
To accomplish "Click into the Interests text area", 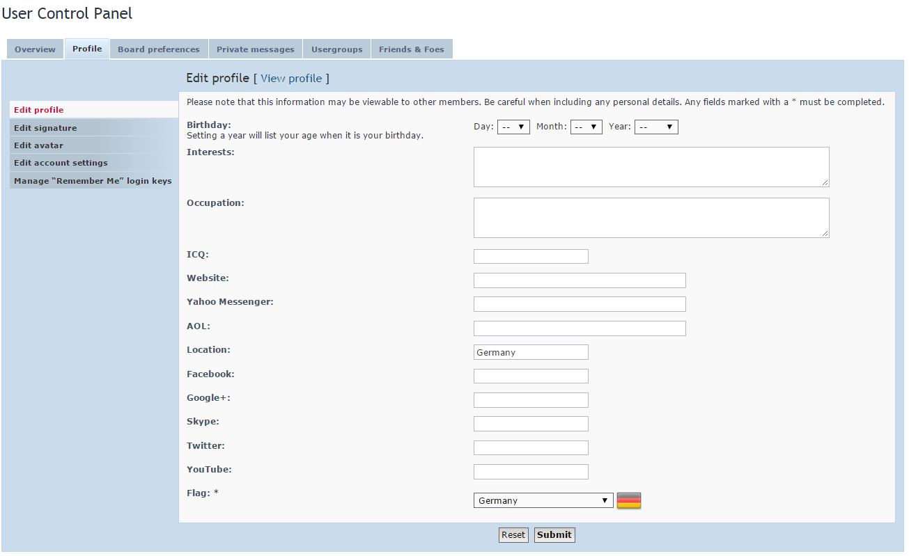I will pyautogui.click(x=651, y=167).
